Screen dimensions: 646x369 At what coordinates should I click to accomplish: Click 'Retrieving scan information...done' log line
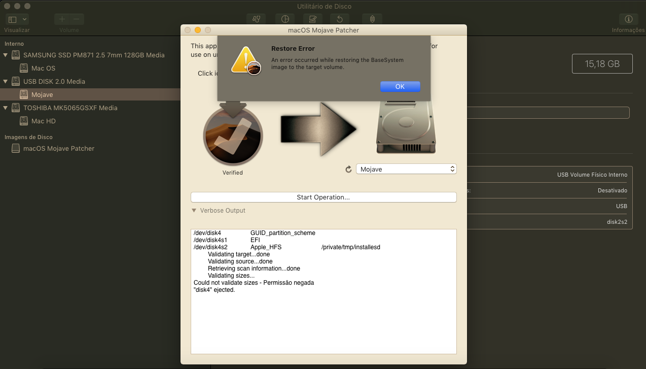pyautogui.click(x=254, y=269)
